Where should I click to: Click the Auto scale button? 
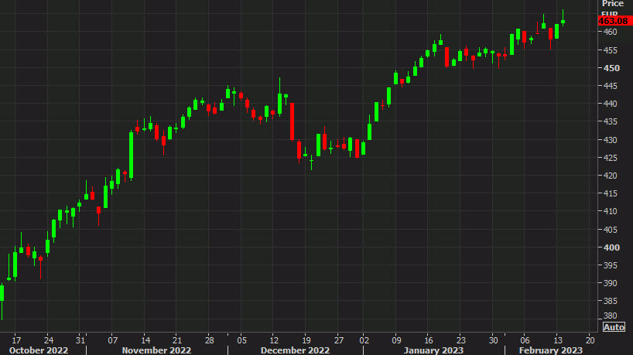tap(614, 327)
